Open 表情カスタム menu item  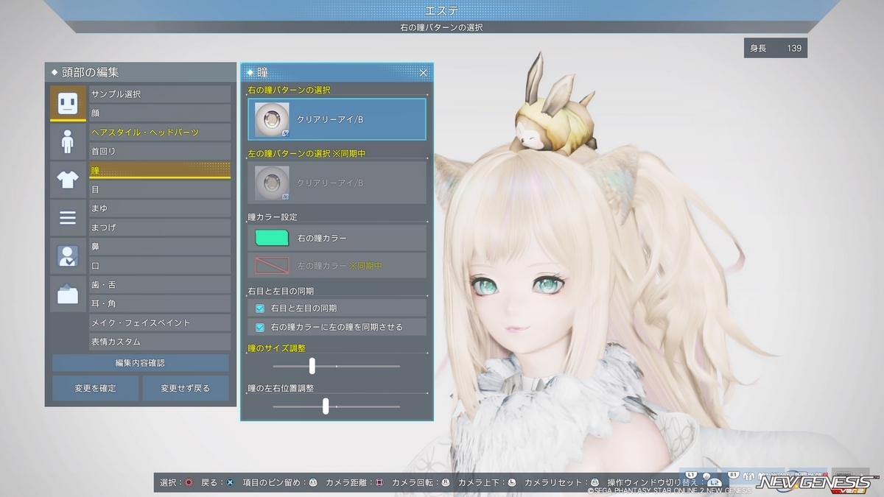click(160, 342)
